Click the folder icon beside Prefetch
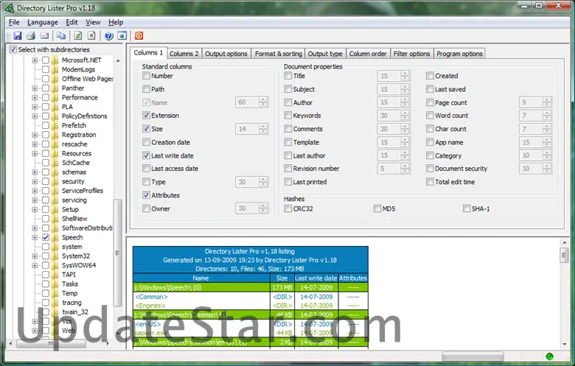575x366 pixels. pyautogui.click(x=55, y=125)
